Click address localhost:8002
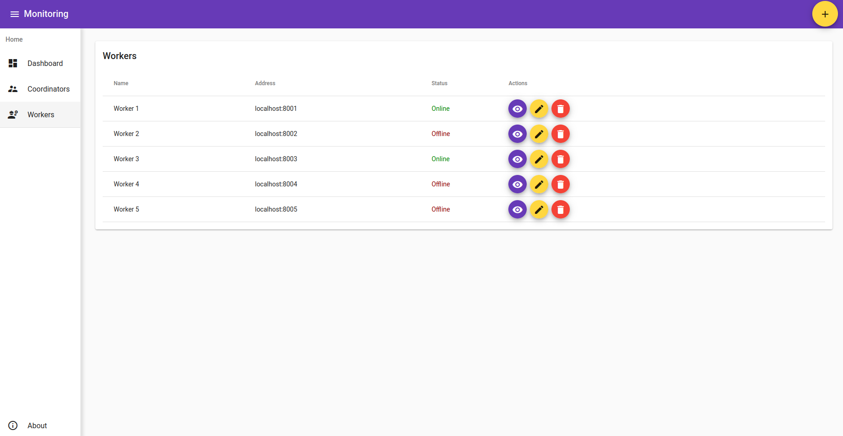The height and width of the screenshot is (436, 843). [276, 134]
